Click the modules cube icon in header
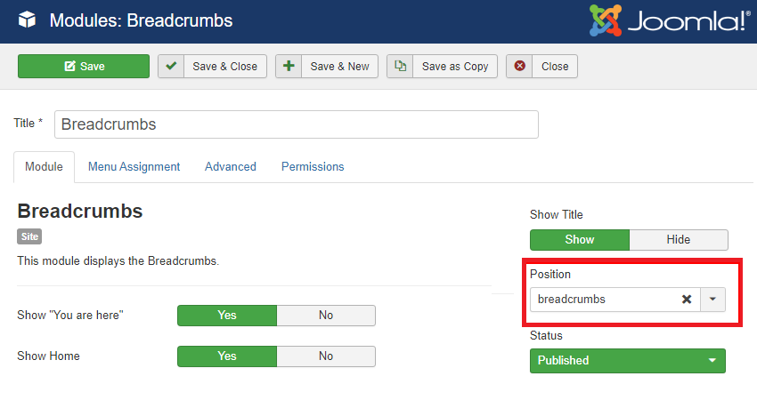Screen dimensions: 757x400 [27, 20]
